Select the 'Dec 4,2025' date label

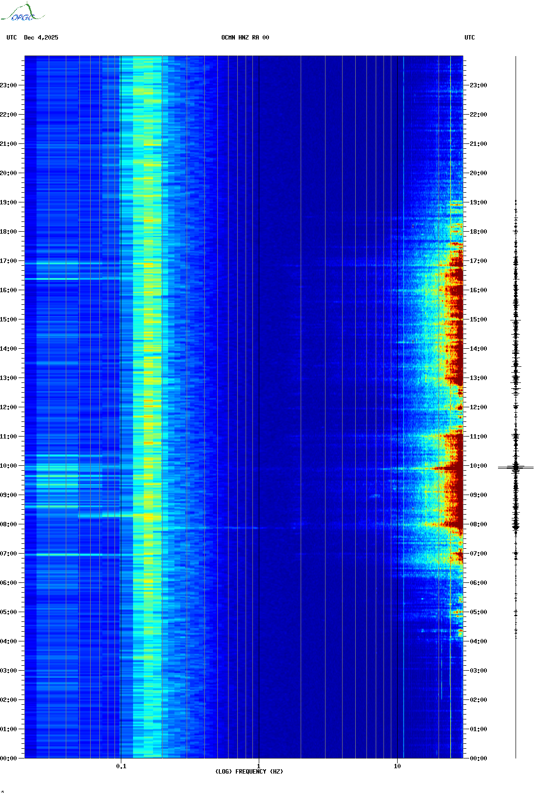41,38
